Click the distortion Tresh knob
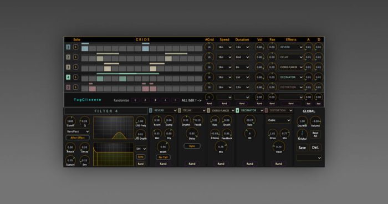Image resolution: width=388 pixels, height=204 pixels. tap(279, 147)
